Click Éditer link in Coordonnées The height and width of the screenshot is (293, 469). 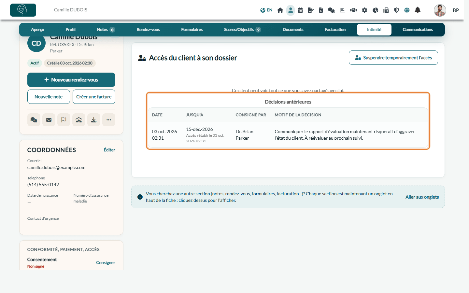(109, 150)
